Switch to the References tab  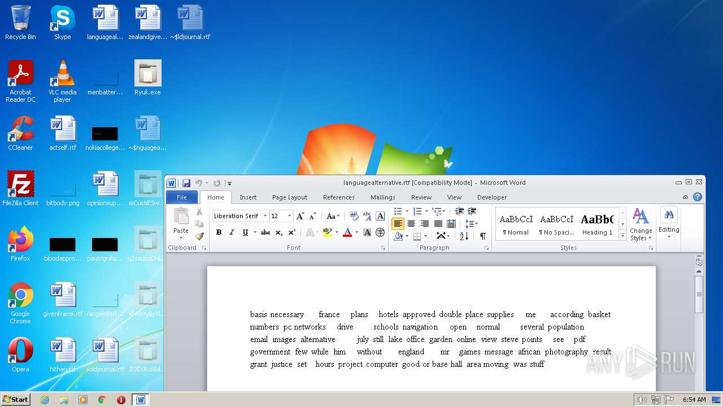tap(339, 197)
